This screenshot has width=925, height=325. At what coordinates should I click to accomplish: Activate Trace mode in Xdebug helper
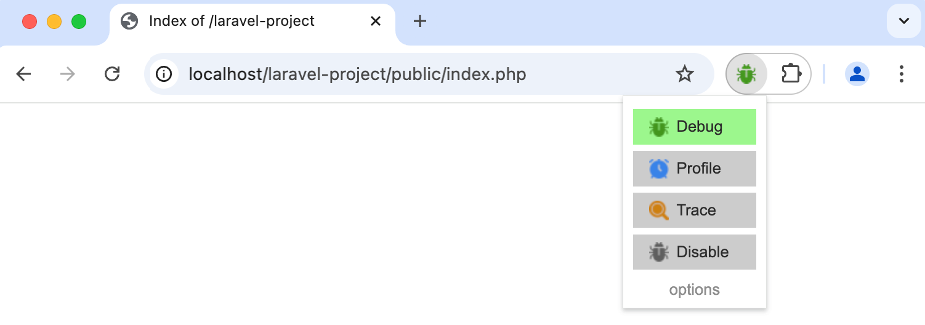coord(694,211)
